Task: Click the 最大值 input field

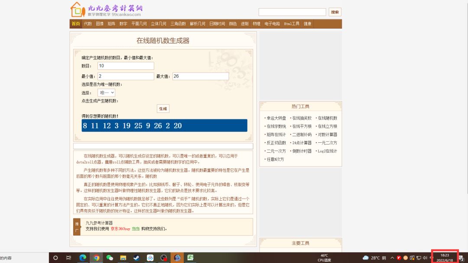Action: pyautogui.click(x=200, y=76)
